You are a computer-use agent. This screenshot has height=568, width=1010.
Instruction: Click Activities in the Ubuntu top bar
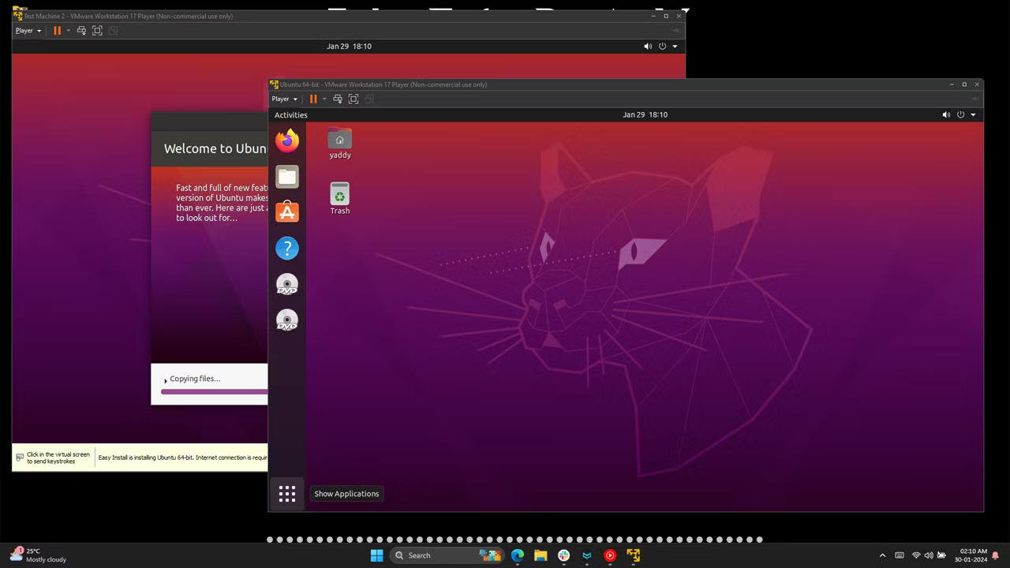(x=290, y=114)
